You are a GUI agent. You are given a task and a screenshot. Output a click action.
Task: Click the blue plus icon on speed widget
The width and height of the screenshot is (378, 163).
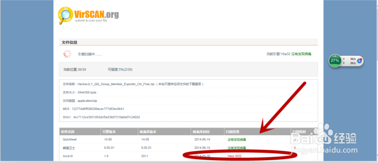(x=359, y=61)
